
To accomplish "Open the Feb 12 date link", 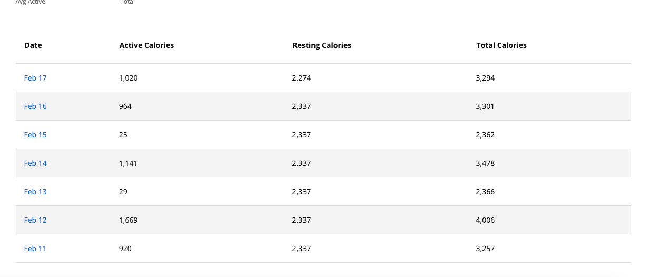I will pyautogui.click(x=35, y=220).
